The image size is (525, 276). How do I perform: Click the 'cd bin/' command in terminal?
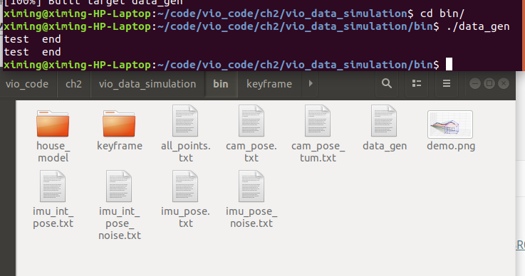pyautogui.click(x=442, y=14)
